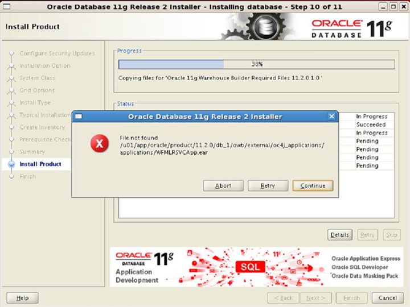
Task: Close the File not found error dialog
Action: [x=331, y=116]
